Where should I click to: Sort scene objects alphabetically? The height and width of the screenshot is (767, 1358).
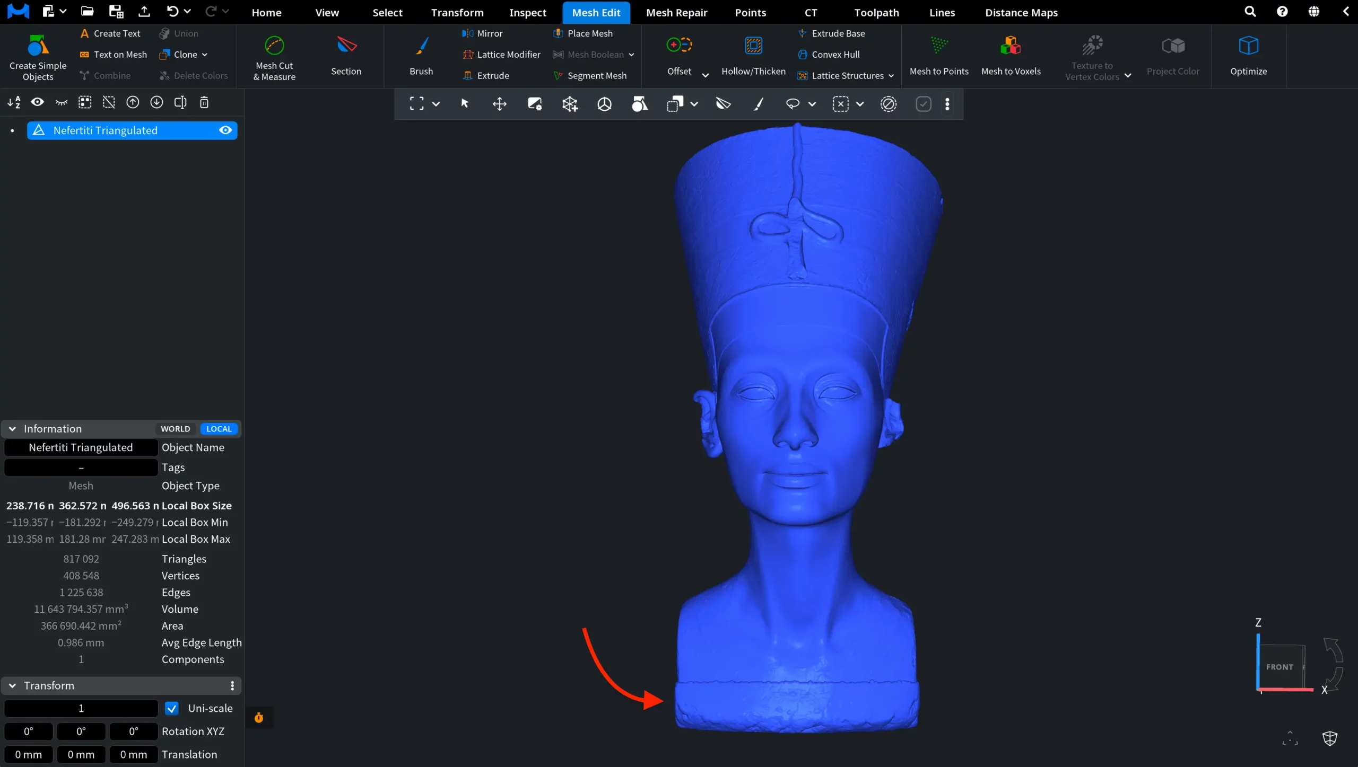click(x=14, y=102)
